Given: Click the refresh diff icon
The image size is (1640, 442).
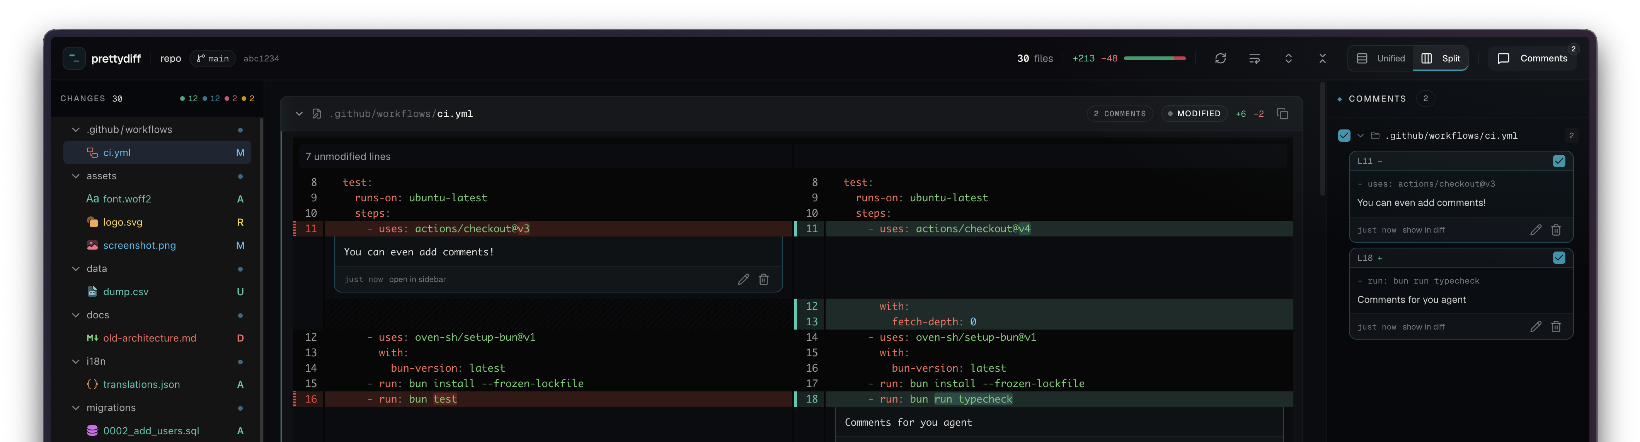Looking at the screenshot, I should 1220,58.
